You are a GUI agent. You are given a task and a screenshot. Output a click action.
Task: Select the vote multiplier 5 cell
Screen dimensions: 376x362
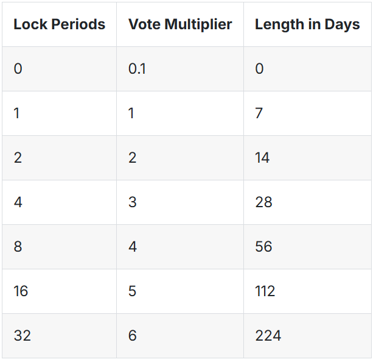[x=180, y=291]
